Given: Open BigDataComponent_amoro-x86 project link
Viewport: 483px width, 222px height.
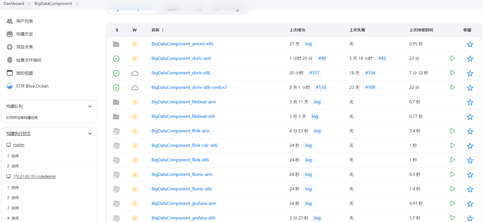Looking at the screenshot, I should [x=182, y=44].
